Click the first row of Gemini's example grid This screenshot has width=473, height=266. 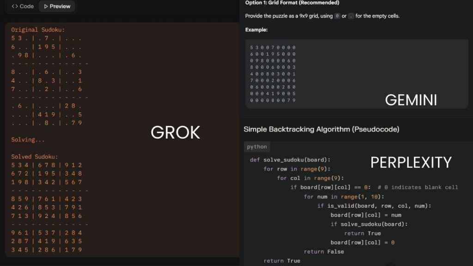pos(273,48)
